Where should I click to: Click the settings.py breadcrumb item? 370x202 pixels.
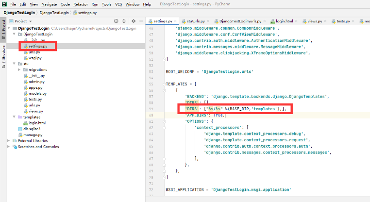pyautogui.click(x=85, y=13)
